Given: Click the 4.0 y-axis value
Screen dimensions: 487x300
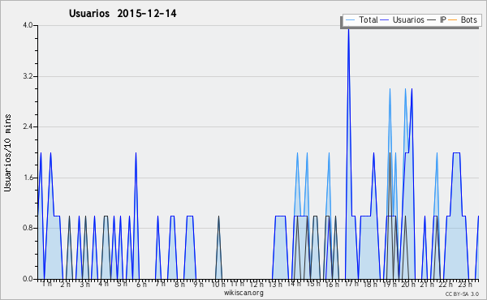Looking at the screenshot, I should (28, 25).
